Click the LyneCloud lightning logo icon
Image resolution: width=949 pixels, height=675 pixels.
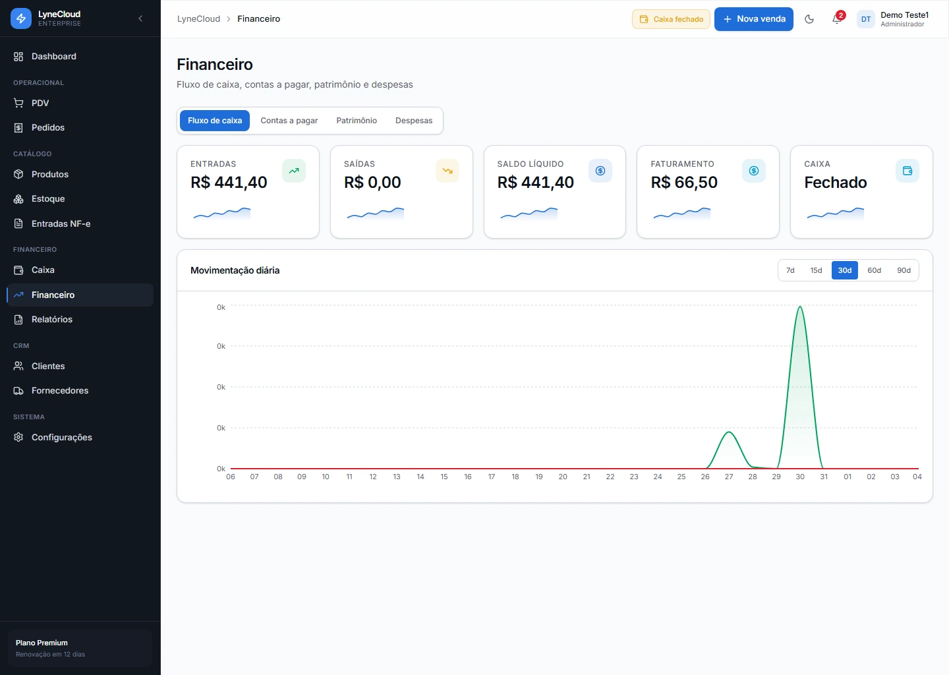(x=21, y=18)
